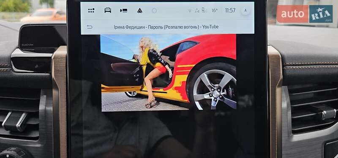Tap the phone signal status icon
The width and height of the screenshot is (338, 158).
click(x=204, y=10)
